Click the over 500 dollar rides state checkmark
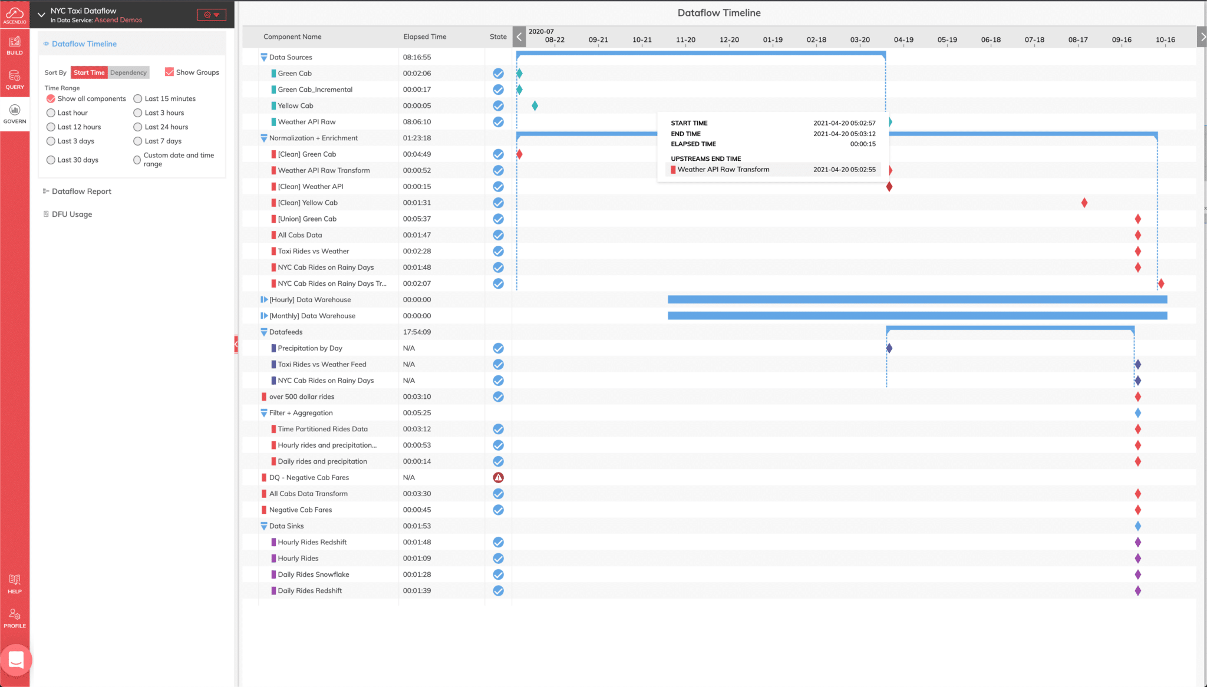 [498, 397]
